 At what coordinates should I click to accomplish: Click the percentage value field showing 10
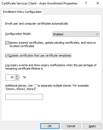click(x=10, y=77)
